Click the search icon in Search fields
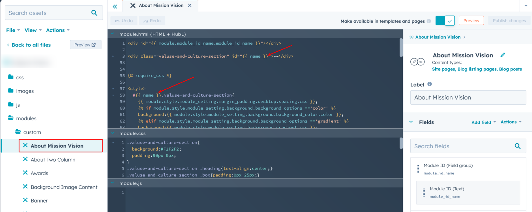This screenshot has width=532, height=212. point(518,146)
